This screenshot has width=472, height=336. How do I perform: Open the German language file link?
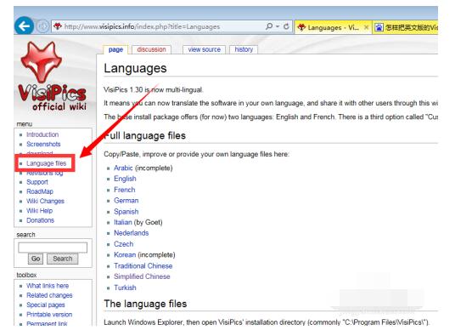click(x=126, y=201)
